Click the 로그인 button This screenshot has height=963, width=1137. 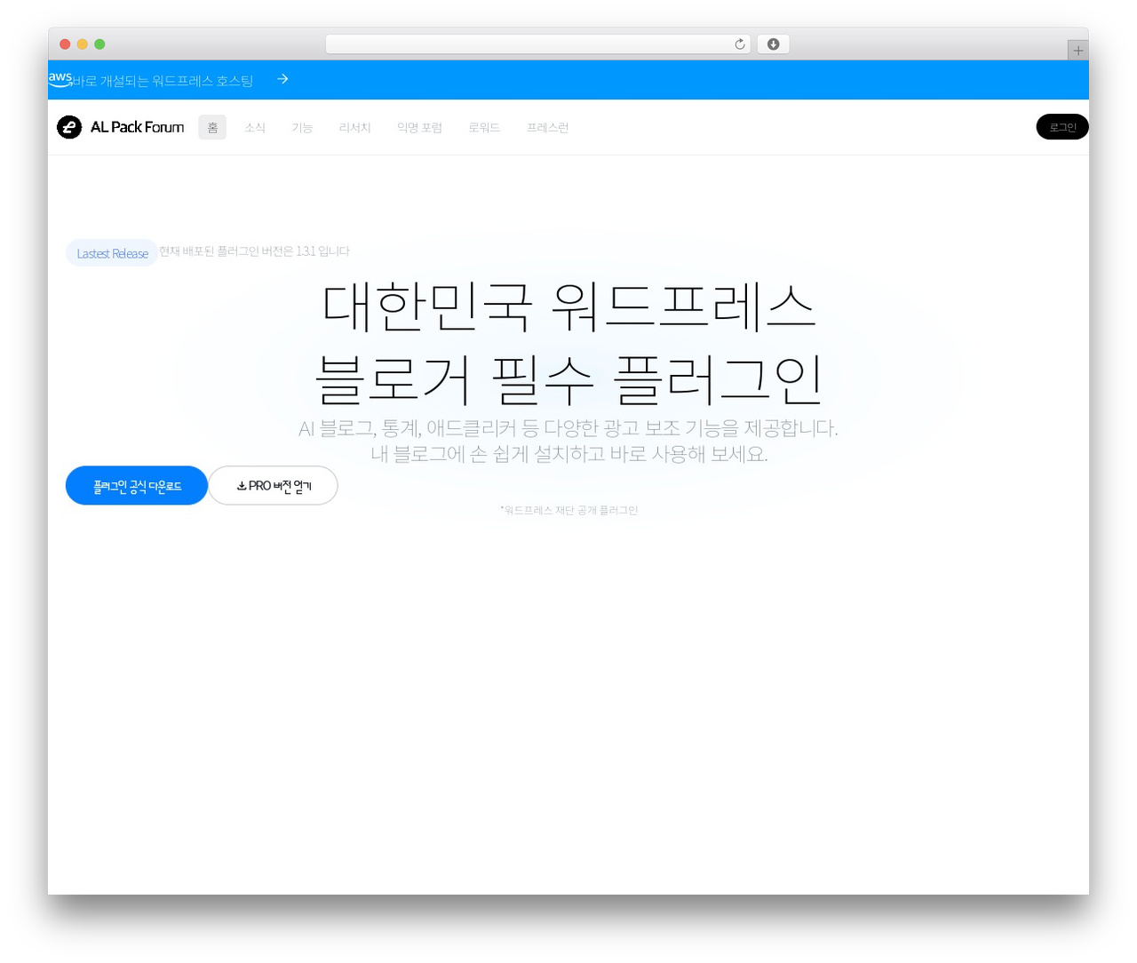pyautogui.click(x=1062, y=127)
